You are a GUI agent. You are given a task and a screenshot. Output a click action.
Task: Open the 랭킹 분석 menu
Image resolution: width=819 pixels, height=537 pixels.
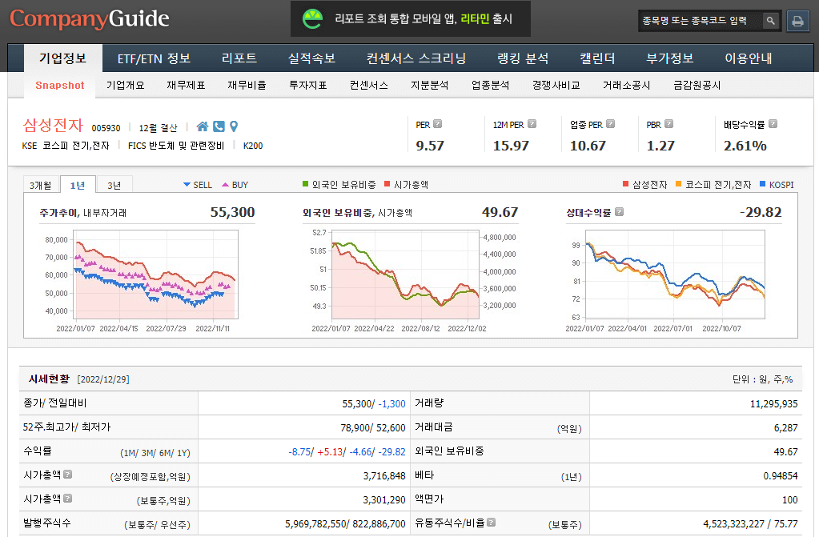coord(523,58)
